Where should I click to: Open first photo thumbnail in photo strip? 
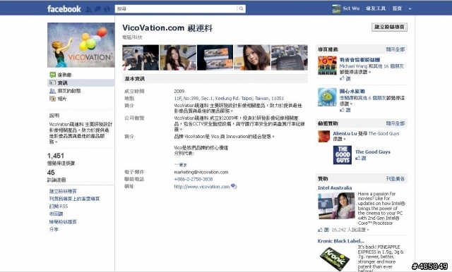tap(141, 58)
